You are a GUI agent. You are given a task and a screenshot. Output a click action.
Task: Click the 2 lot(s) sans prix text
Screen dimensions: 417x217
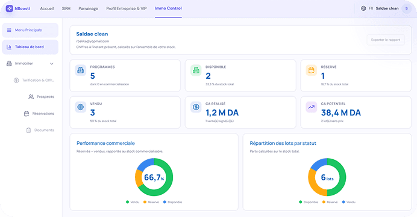[332, 121]
